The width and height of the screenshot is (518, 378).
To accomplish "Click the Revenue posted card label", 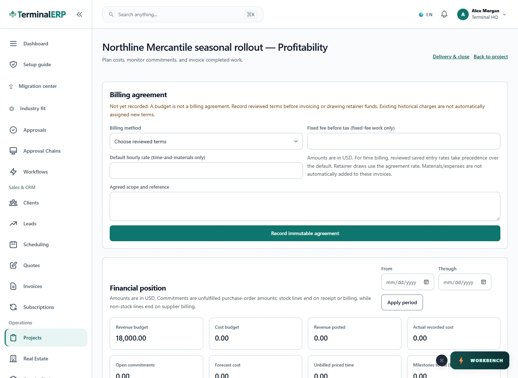I will click(330, 327).
